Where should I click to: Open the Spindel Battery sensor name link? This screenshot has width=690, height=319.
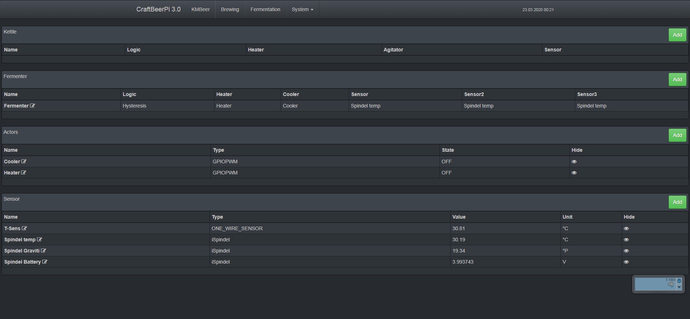click(22, 262)
